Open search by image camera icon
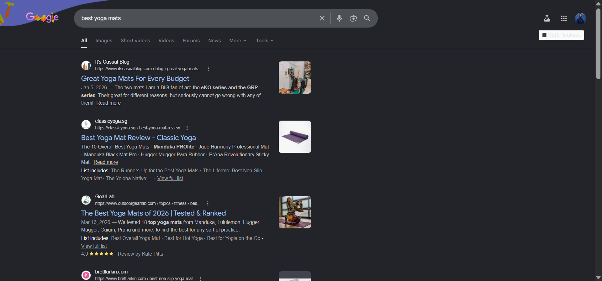Image resolution: width=602 pixels, height=281 pixels. 353,18
